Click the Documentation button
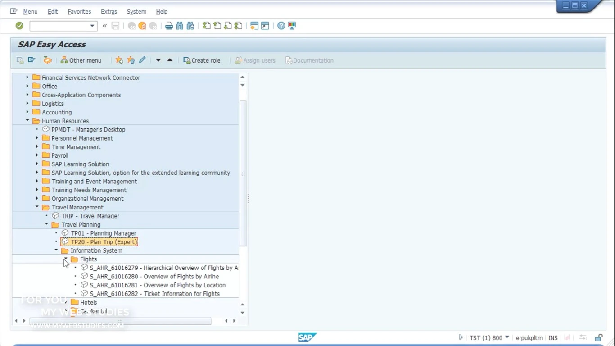Image resolution: width=615 pixels, height=346 pixels. tap(309, 60)
